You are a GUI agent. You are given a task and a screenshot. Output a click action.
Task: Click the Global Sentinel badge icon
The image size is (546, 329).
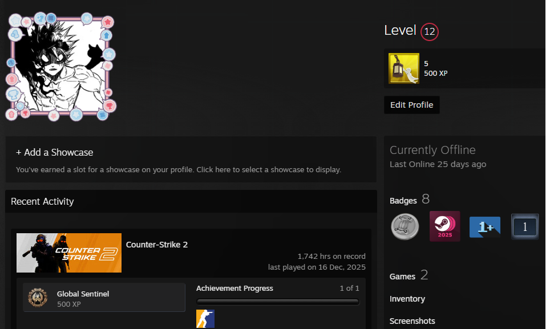[38, 298]
